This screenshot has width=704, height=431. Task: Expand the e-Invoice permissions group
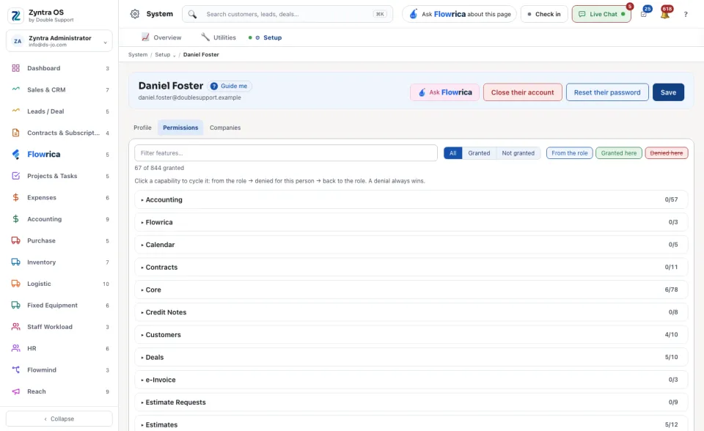[411, 380]
